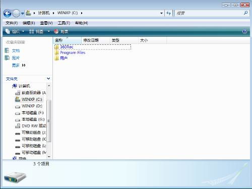The height and width of the screenshot is (189, 252).
Task: Click the 图片 icon in favorites
Action: click(7, 58)
